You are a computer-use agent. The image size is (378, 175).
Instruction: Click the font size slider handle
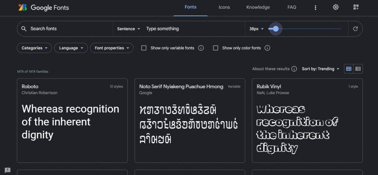click(x=276, y=29)
